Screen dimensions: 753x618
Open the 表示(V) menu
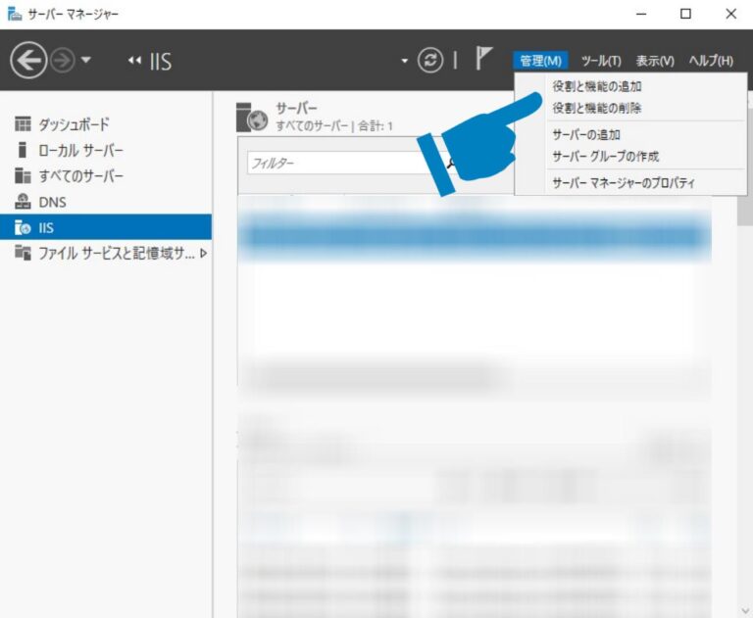[x=655, y=61]
